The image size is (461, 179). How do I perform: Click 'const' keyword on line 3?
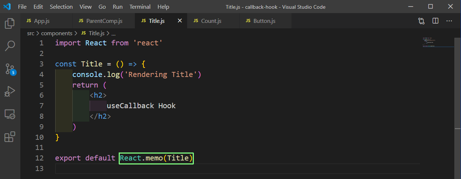tap(66, 64)
